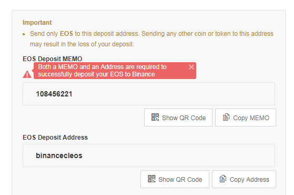Dismiss the red MEMO warning tooltip
Viewport: 294px width, 195px height.
pyautogui.click(x=191, y=67)
